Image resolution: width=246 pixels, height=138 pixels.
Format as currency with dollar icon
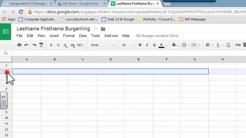click(x=51, y=45)
